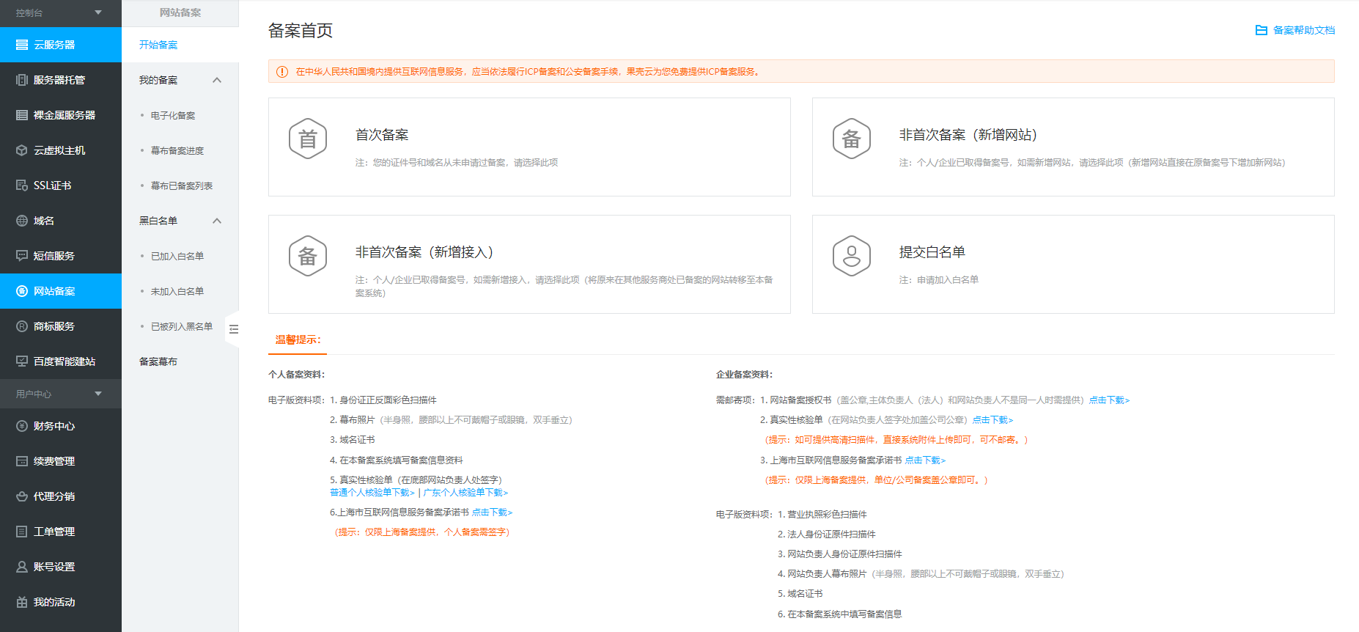Click the 云服务器 cloud server sidebar icon
The image size is (1359, 632).
point(22,45)
